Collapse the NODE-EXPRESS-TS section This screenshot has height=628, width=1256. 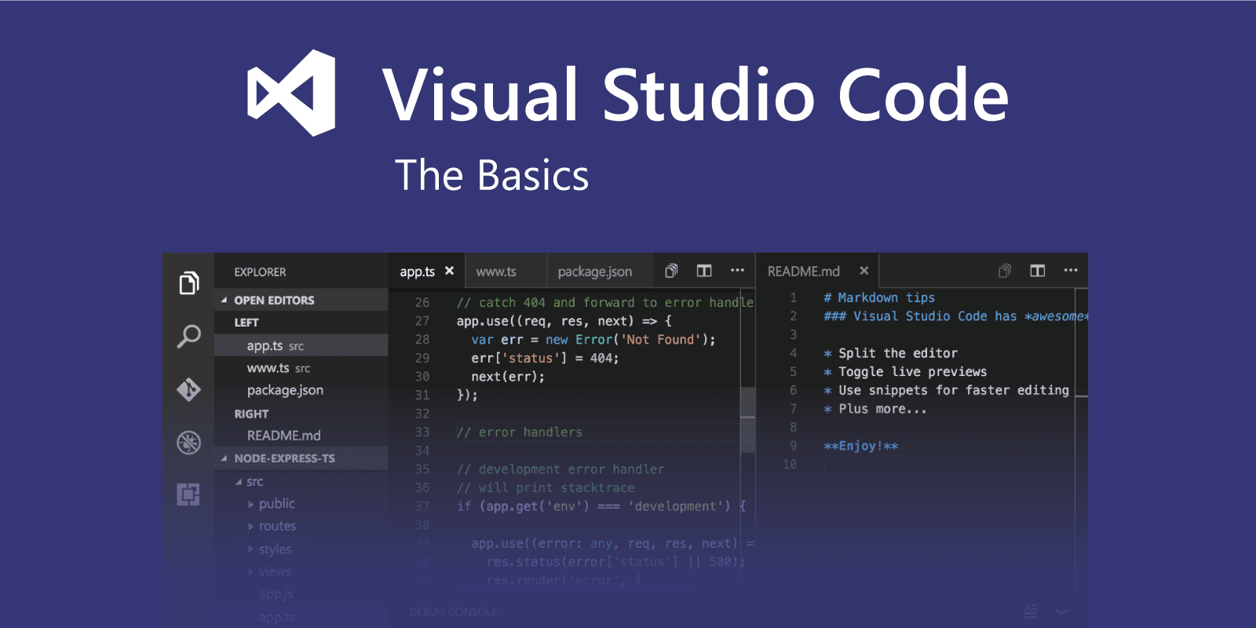pos(301,458)
